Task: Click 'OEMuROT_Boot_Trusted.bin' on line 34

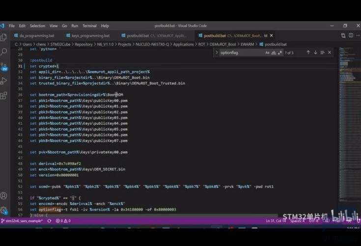Action: (158, 83)
